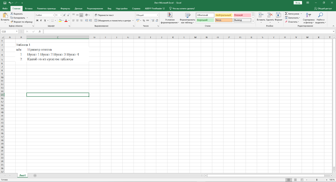Screen dimensions: 336x182
Task: Open the insert function fx button
Action: (x=40, y=32)
